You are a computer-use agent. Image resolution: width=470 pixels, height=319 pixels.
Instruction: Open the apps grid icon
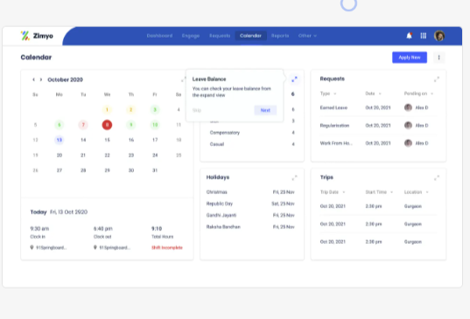click(424, 36)
